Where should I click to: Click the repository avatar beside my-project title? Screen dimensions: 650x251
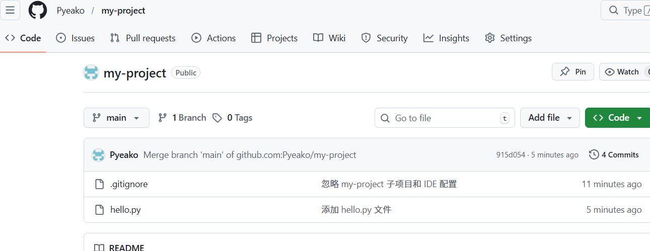(x=91, y=72)
